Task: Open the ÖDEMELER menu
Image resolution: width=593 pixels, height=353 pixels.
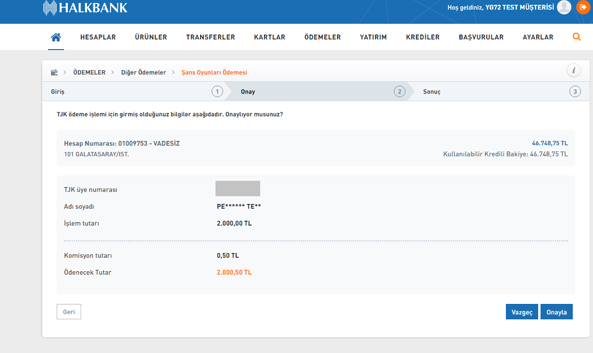Action: tap(322, 37)
